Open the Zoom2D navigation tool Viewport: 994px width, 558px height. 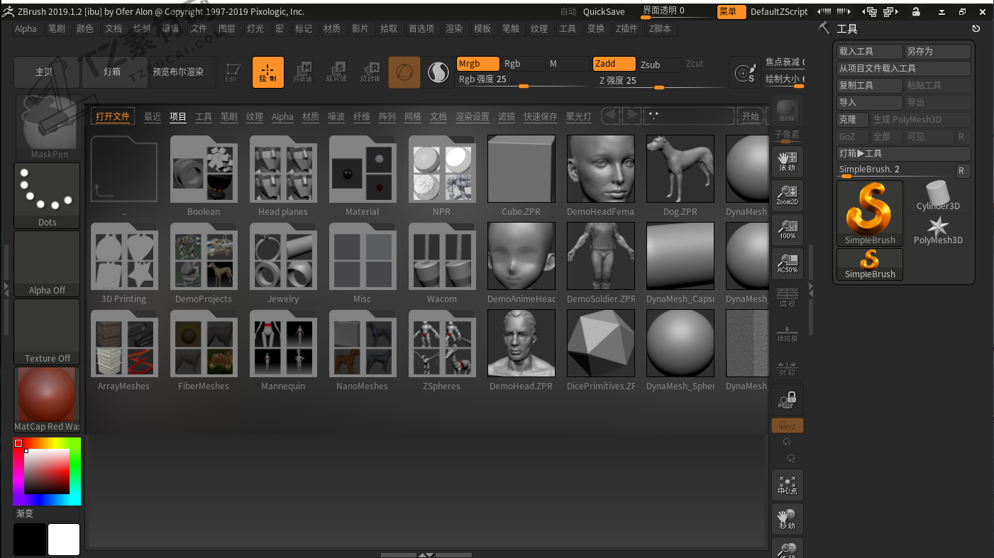pos(788,194)
